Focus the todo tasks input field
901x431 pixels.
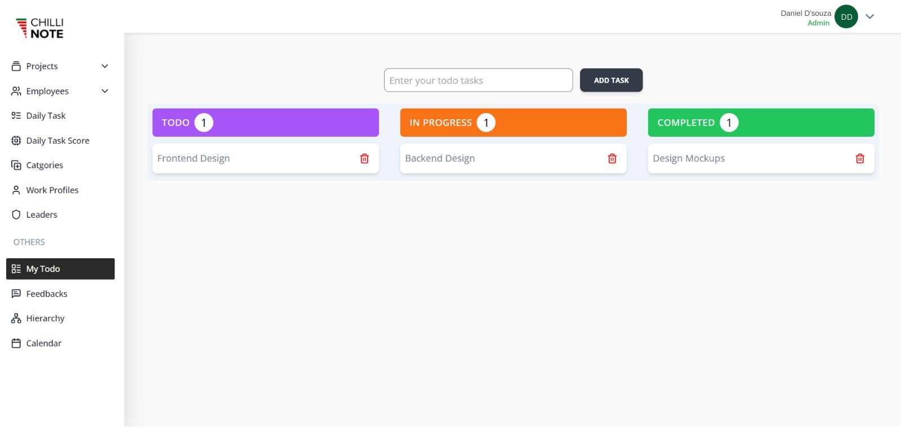478,80
